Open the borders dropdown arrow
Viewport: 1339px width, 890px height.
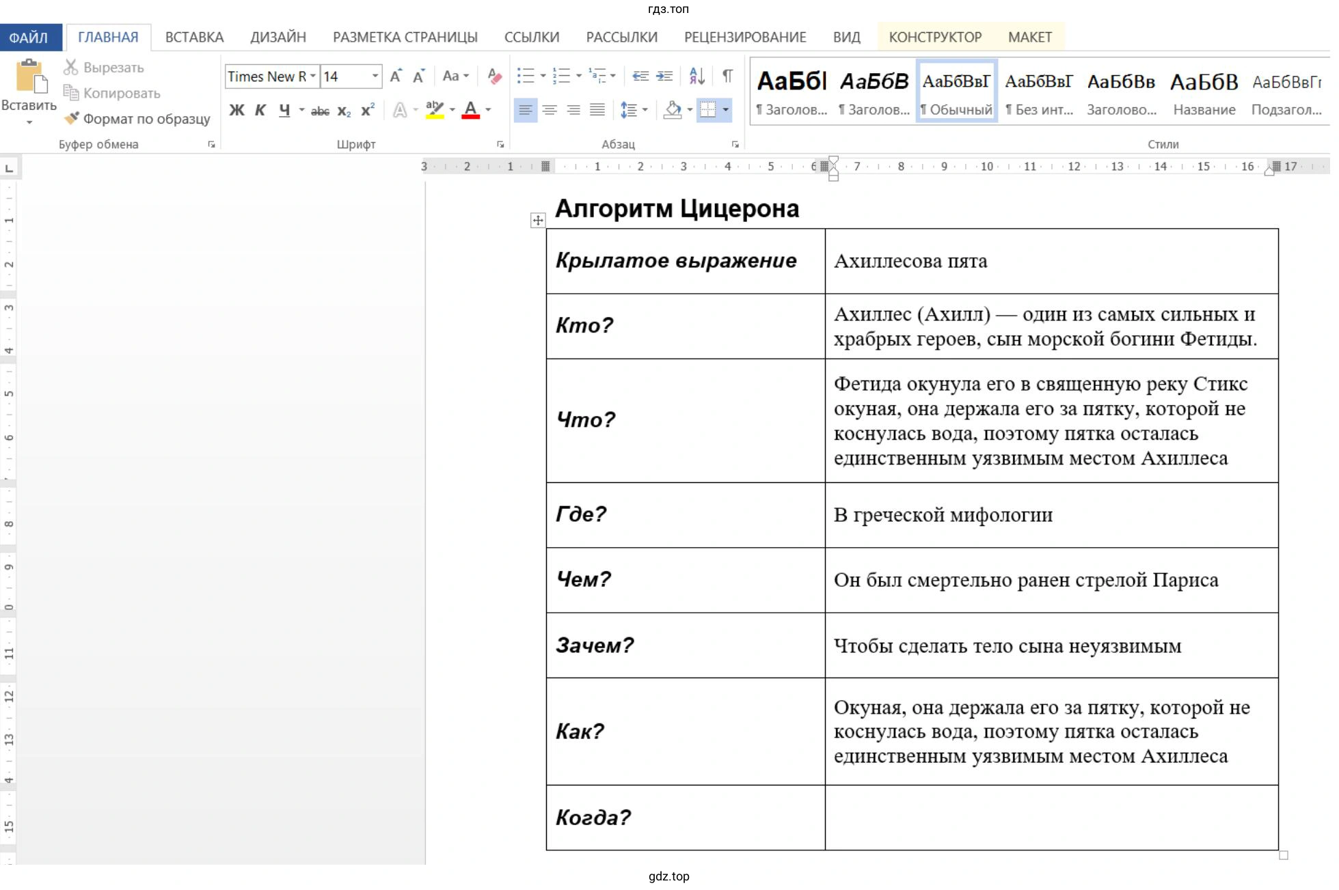(x=725, y=110)
